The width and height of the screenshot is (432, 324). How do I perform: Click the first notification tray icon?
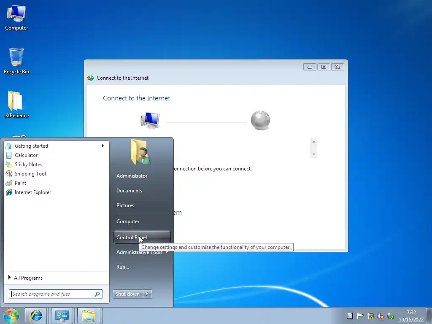pos(350,316)
